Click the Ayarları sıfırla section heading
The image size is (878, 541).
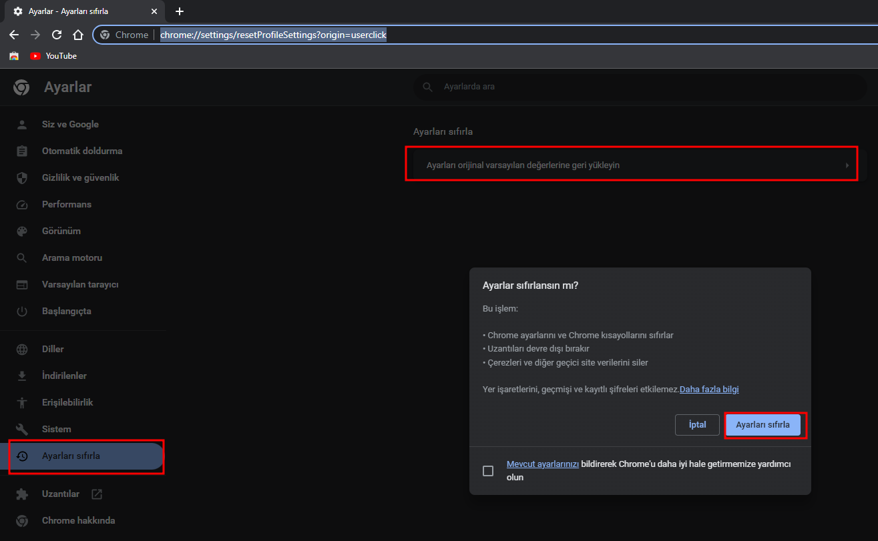click(x=443, y=132)
